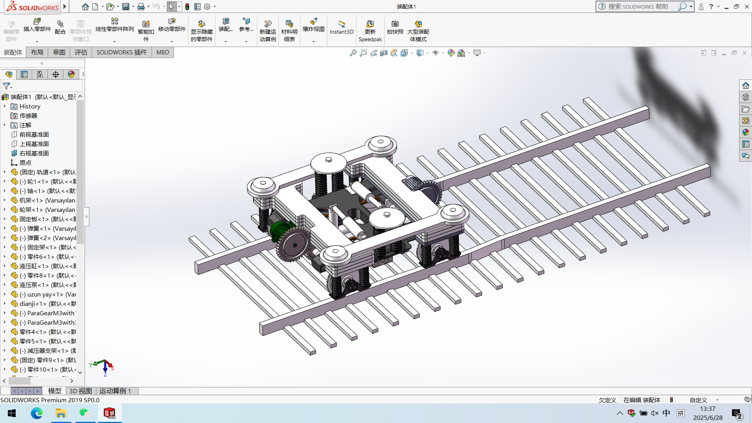
Task: Expand the 注解 annotations node
Action: click(5, 125)
